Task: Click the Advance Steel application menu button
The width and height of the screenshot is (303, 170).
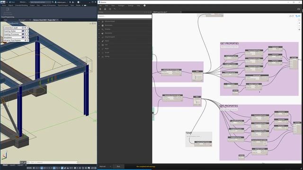Action: [3, 2]
